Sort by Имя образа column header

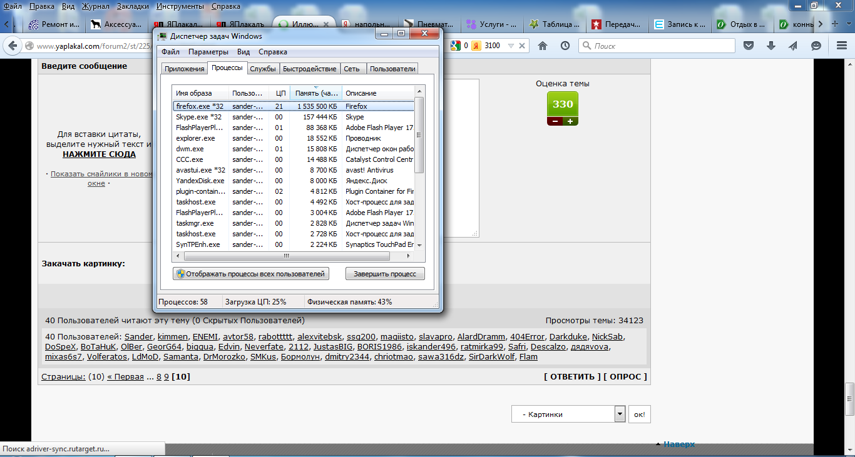tap(201, 93)
